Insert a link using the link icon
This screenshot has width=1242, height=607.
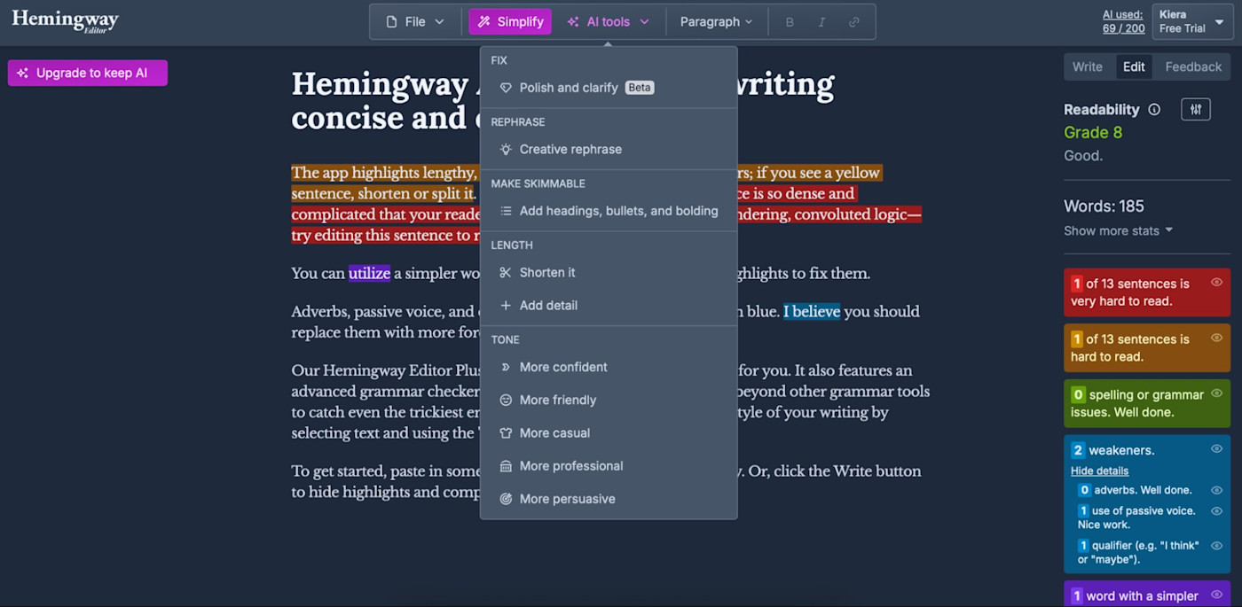coord(853,22)
